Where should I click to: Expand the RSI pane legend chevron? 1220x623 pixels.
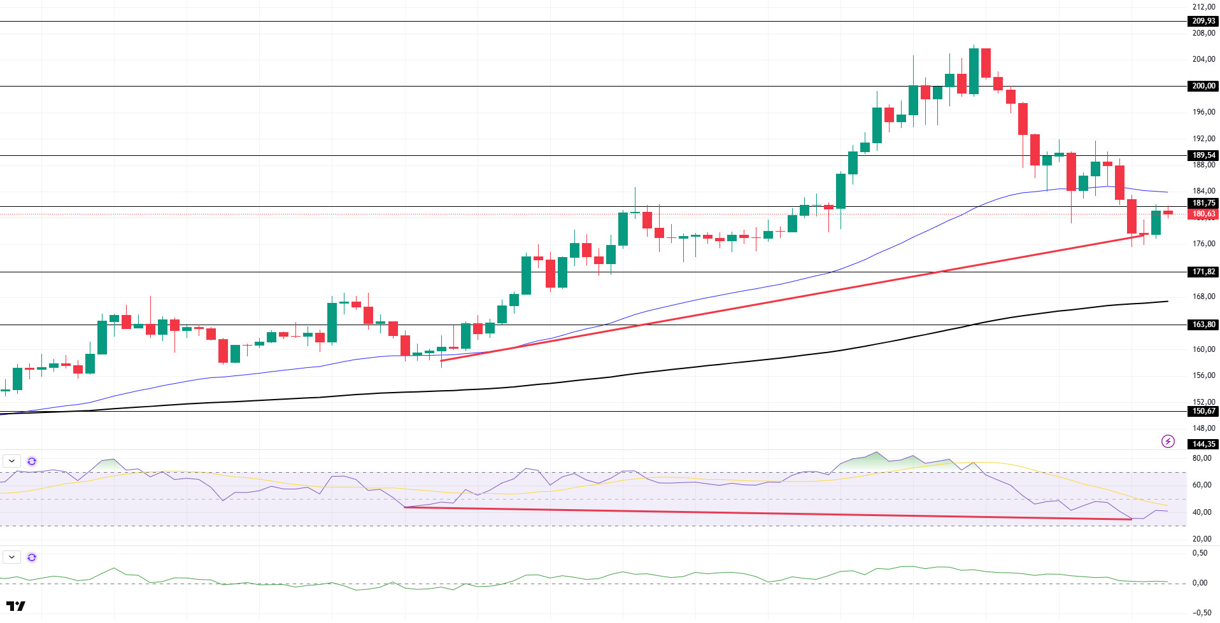tap(12, 461)
